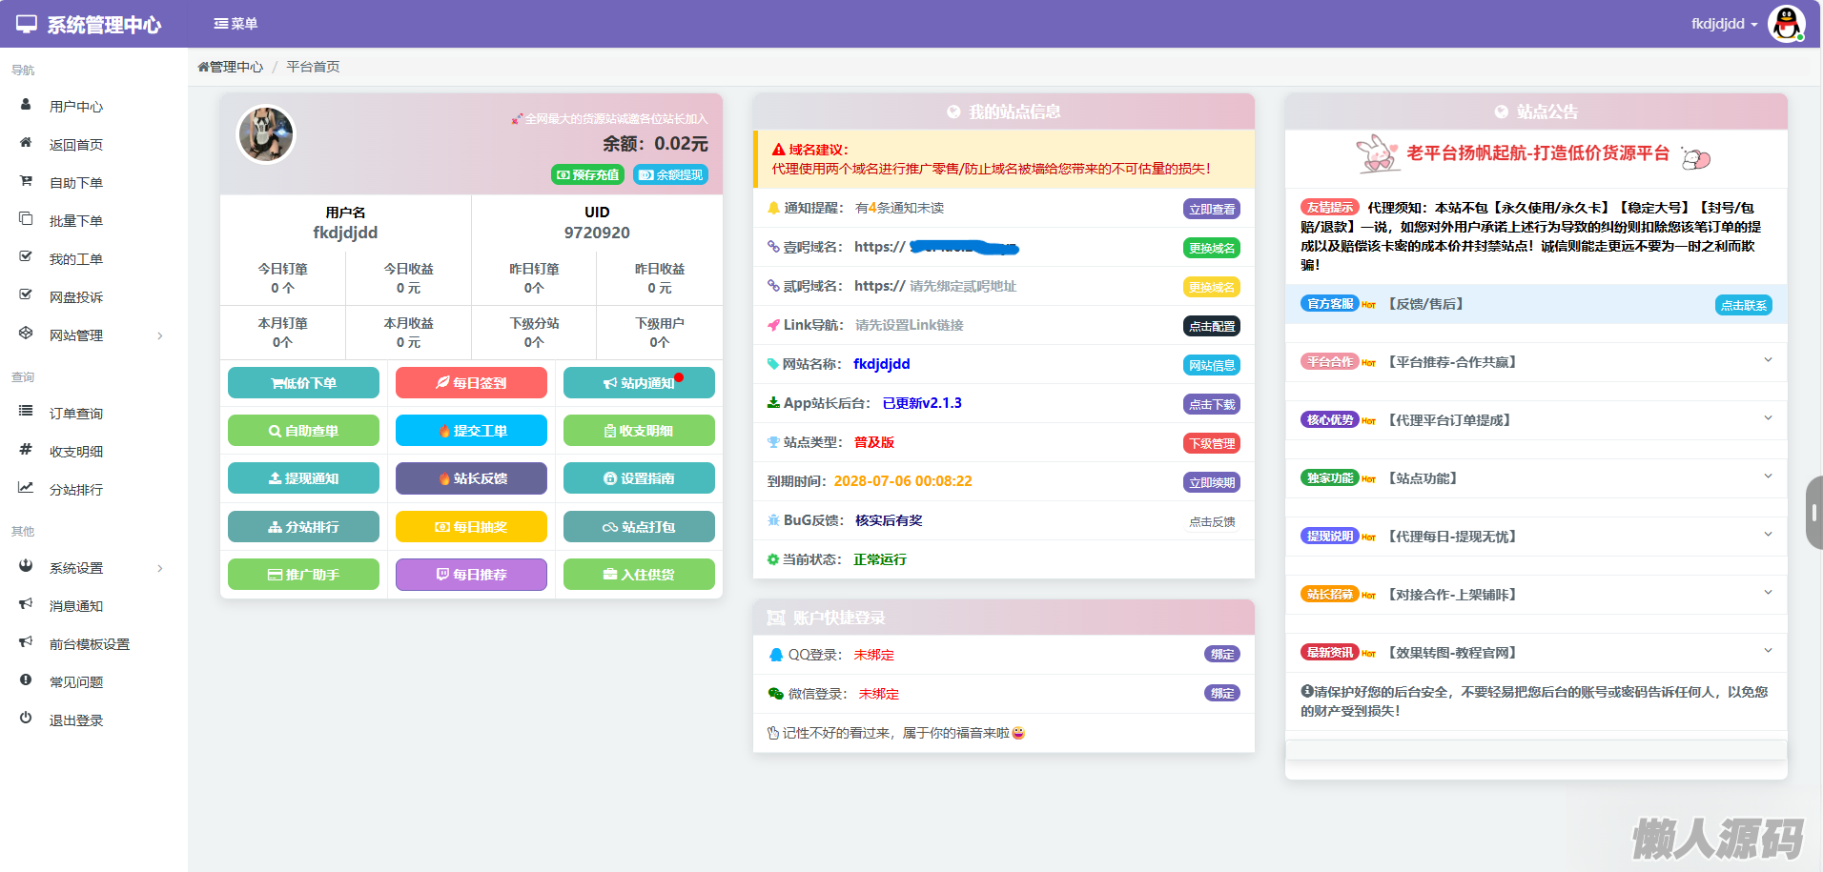The width and height of the screenshot is (1823, 872).
Task: Click the user profile photo in balance card
Action: 266,134
